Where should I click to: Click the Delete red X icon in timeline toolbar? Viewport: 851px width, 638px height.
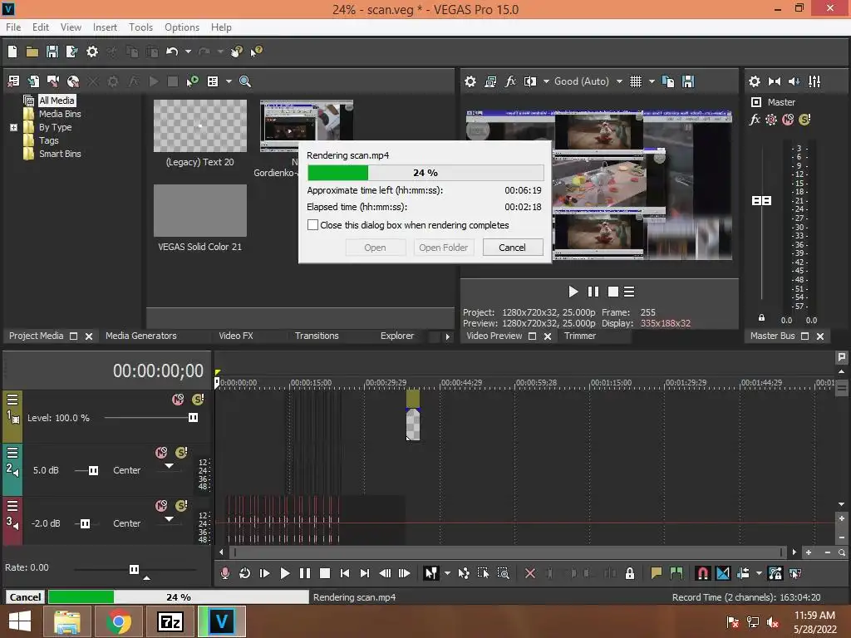pos(530,573)
